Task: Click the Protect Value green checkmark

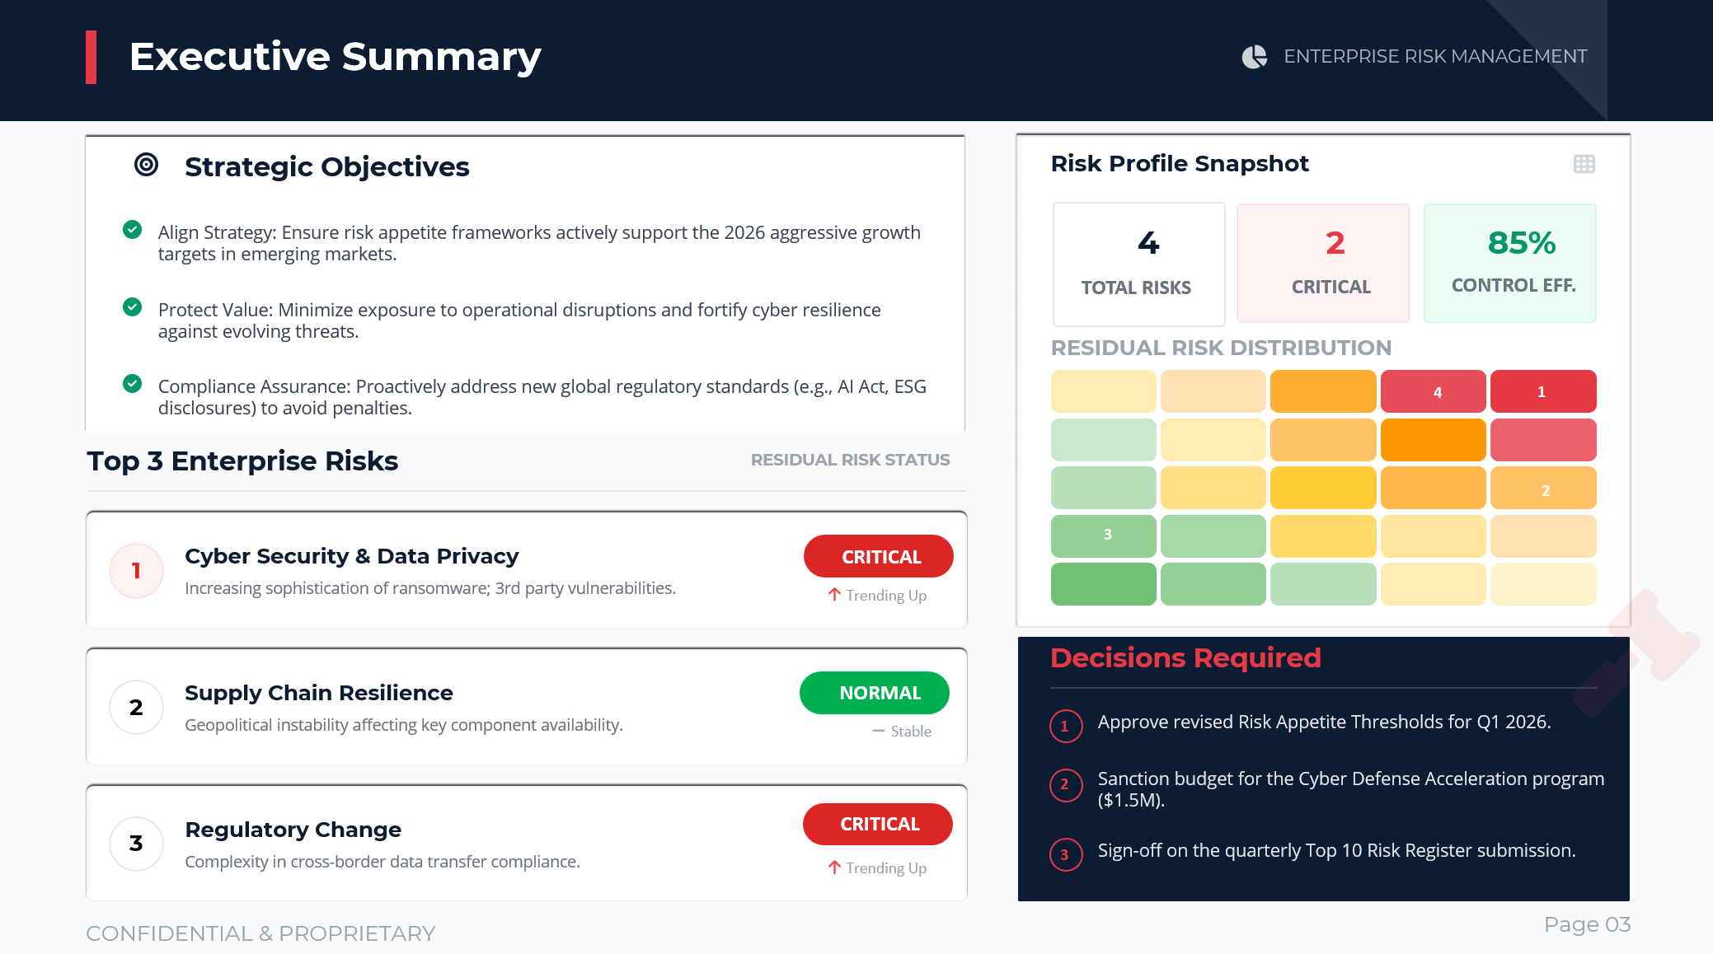Action: (x=132, y=307)
